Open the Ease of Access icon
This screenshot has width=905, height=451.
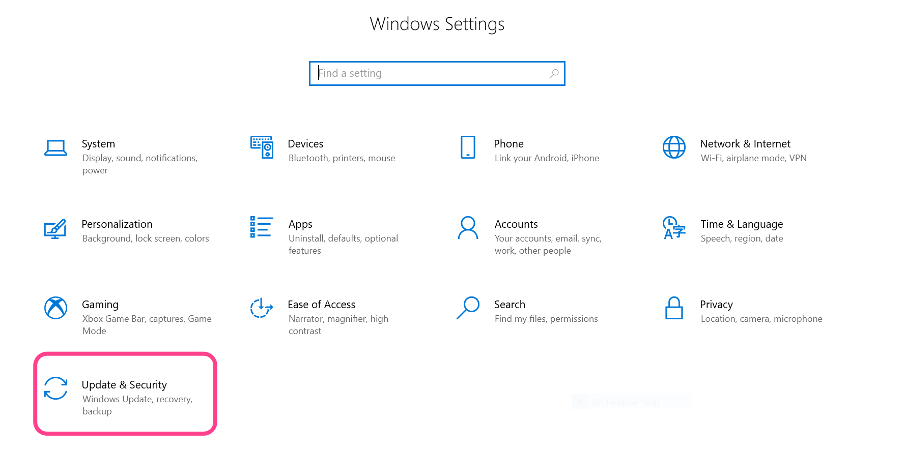[x=262, y=308]
